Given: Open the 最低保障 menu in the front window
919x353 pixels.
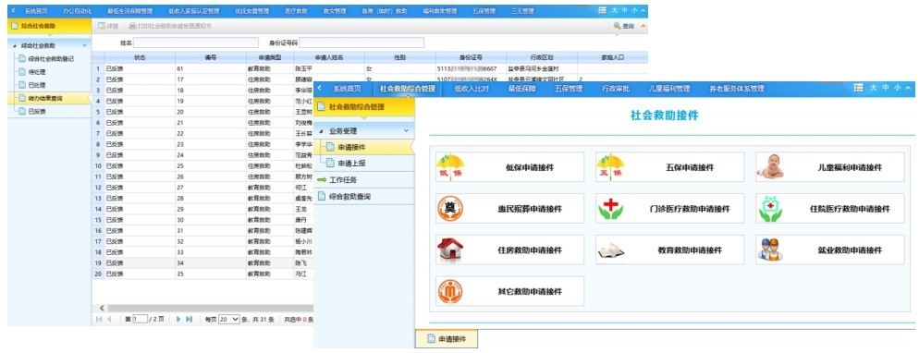Looking at the screenshot, I should 521,89.
